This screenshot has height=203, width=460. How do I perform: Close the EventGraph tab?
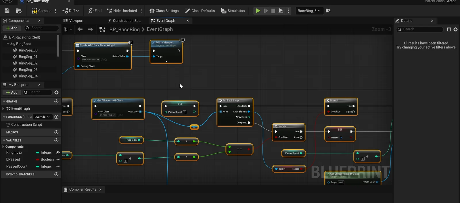[188, 21]
